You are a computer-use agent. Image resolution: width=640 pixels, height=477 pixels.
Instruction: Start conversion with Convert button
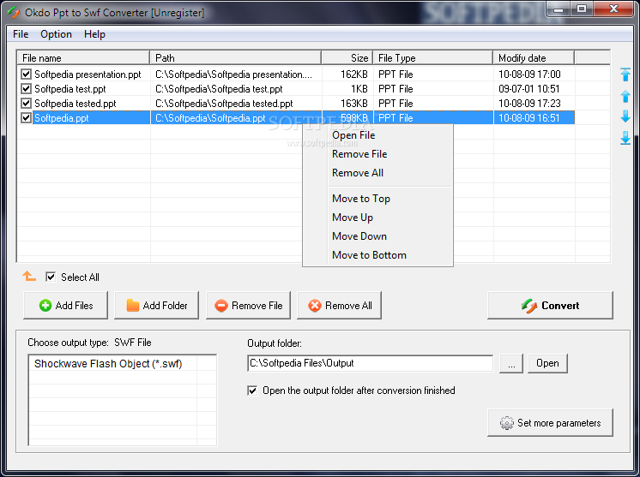tap(550, 305)
